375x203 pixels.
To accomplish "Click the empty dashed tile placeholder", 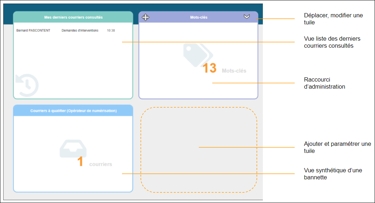I will point(198,150).
